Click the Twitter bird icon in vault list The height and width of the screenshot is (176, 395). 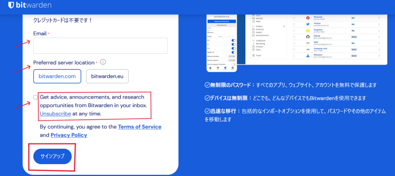point(307,24)
